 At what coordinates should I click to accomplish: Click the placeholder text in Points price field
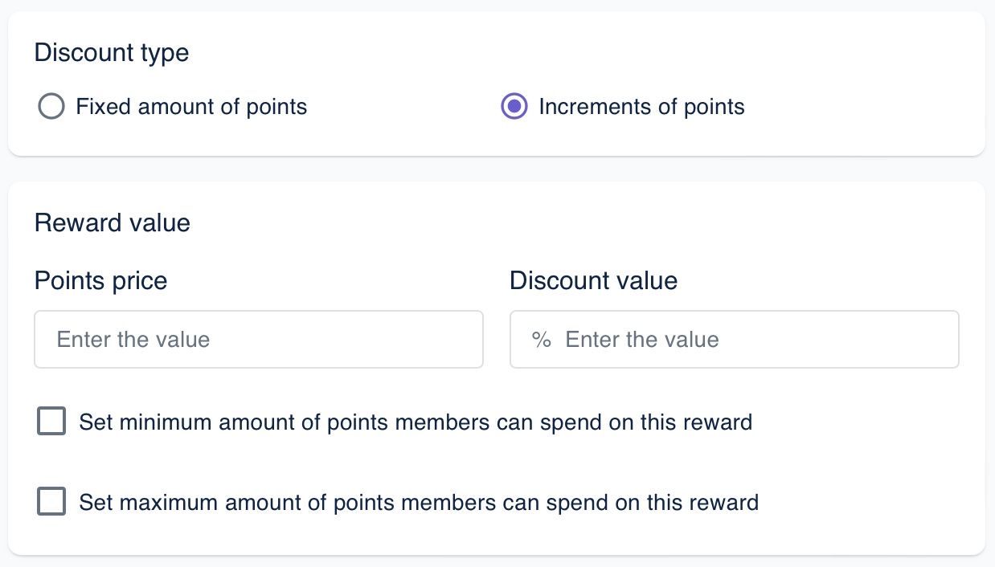[x=133, y=340]
